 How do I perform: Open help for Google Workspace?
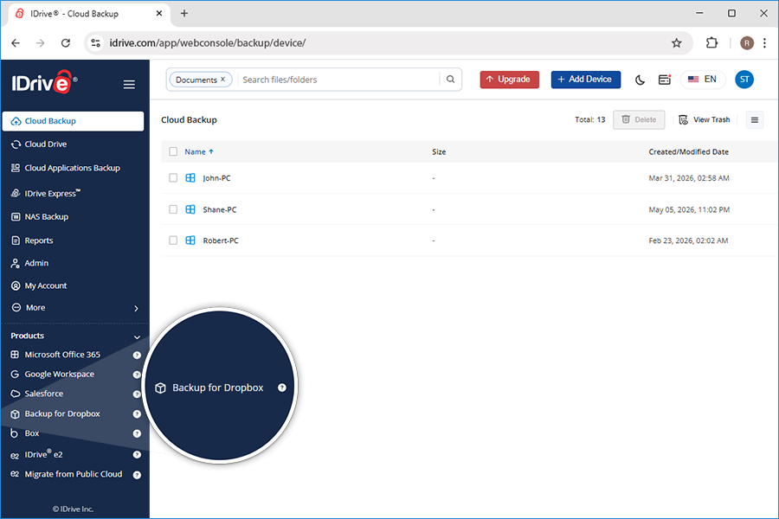click(137, 375)
